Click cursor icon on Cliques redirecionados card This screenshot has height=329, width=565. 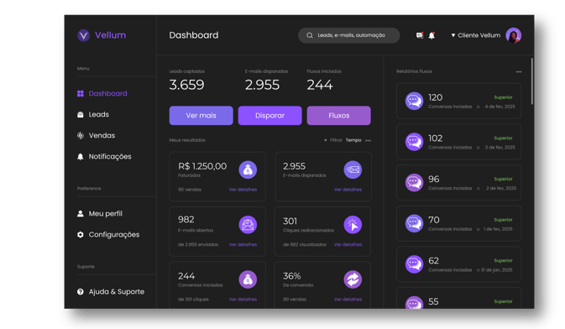tap(353, 225)
